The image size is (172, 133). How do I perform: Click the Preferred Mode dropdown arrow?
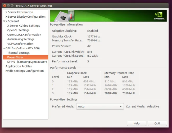[x=121, y=107]
